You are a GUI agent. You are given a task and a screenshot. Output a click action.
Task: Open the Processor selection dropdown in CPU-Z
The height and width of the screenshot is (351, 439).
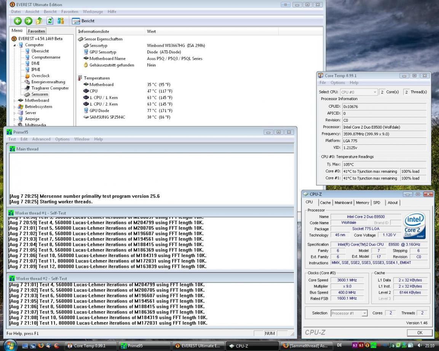349,313
